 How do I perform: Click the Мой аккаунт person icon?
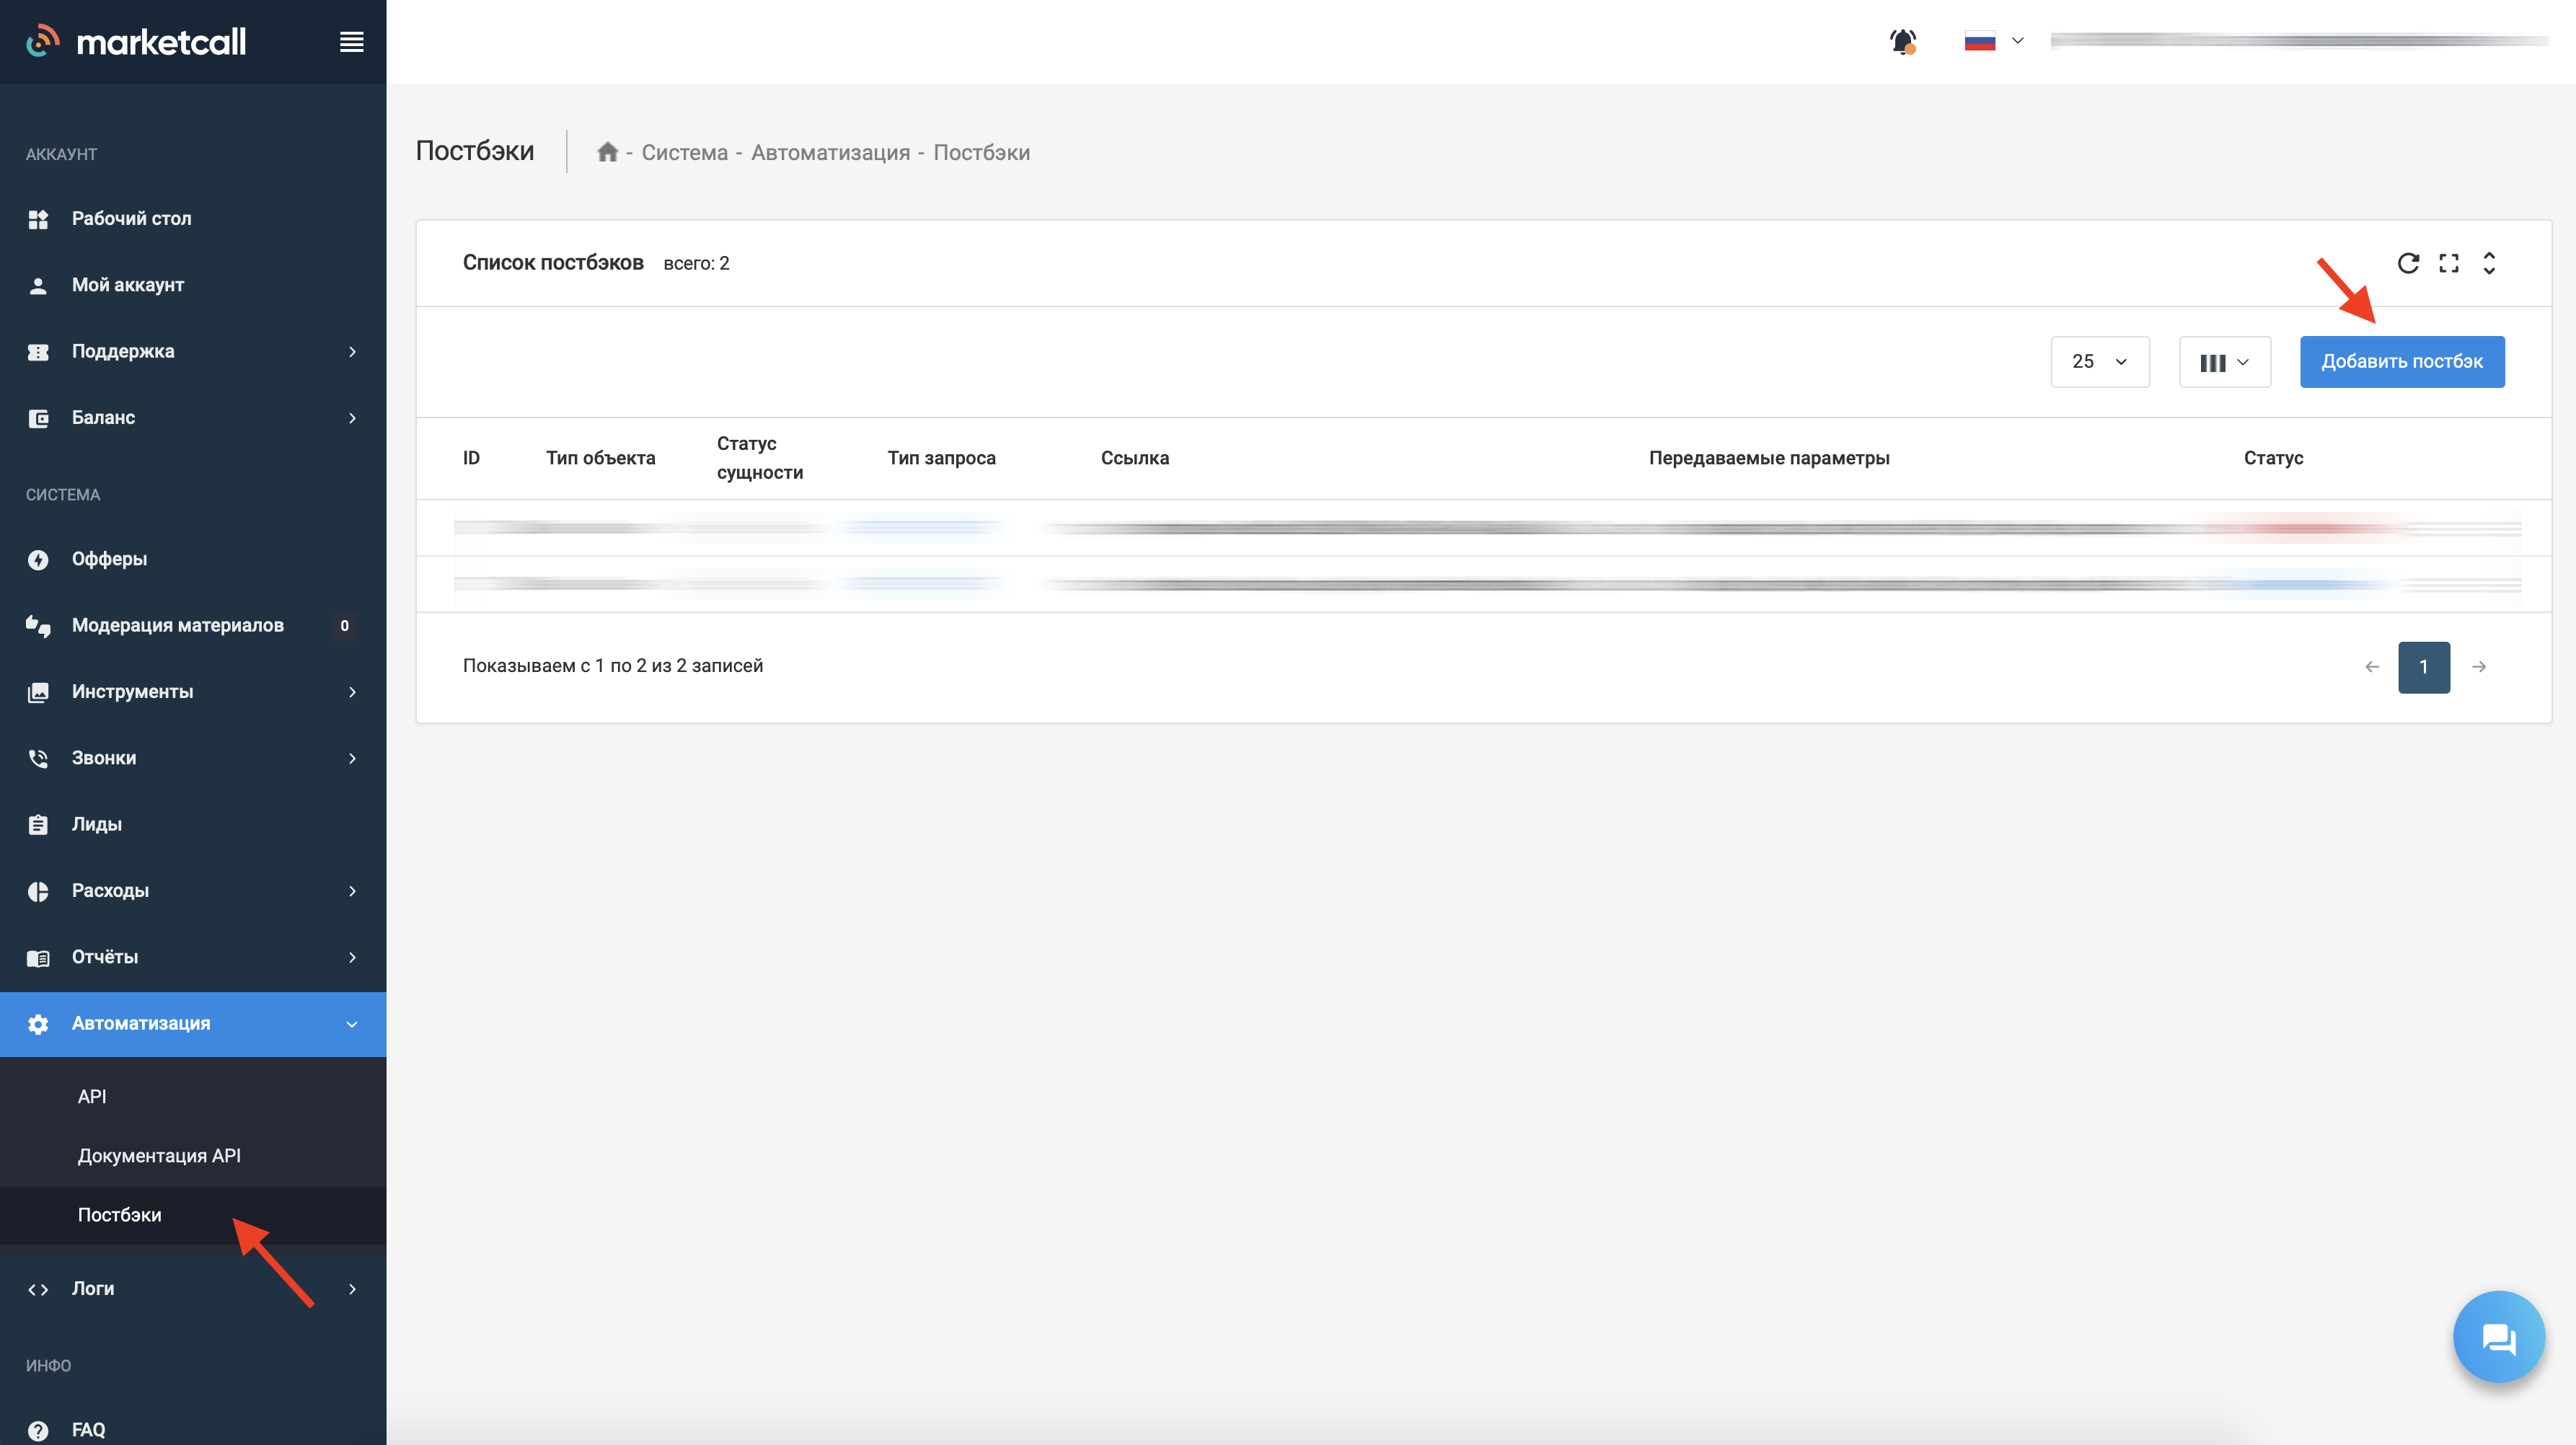pos(38,286)
